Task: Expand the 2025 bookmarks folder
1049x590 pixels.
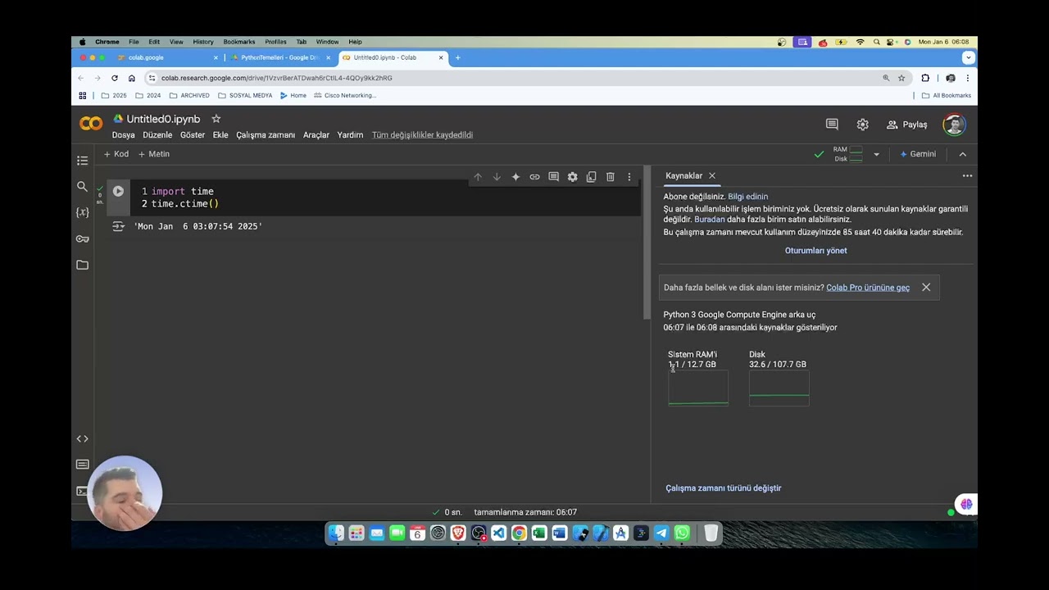Action: click(x=114, y=95)
